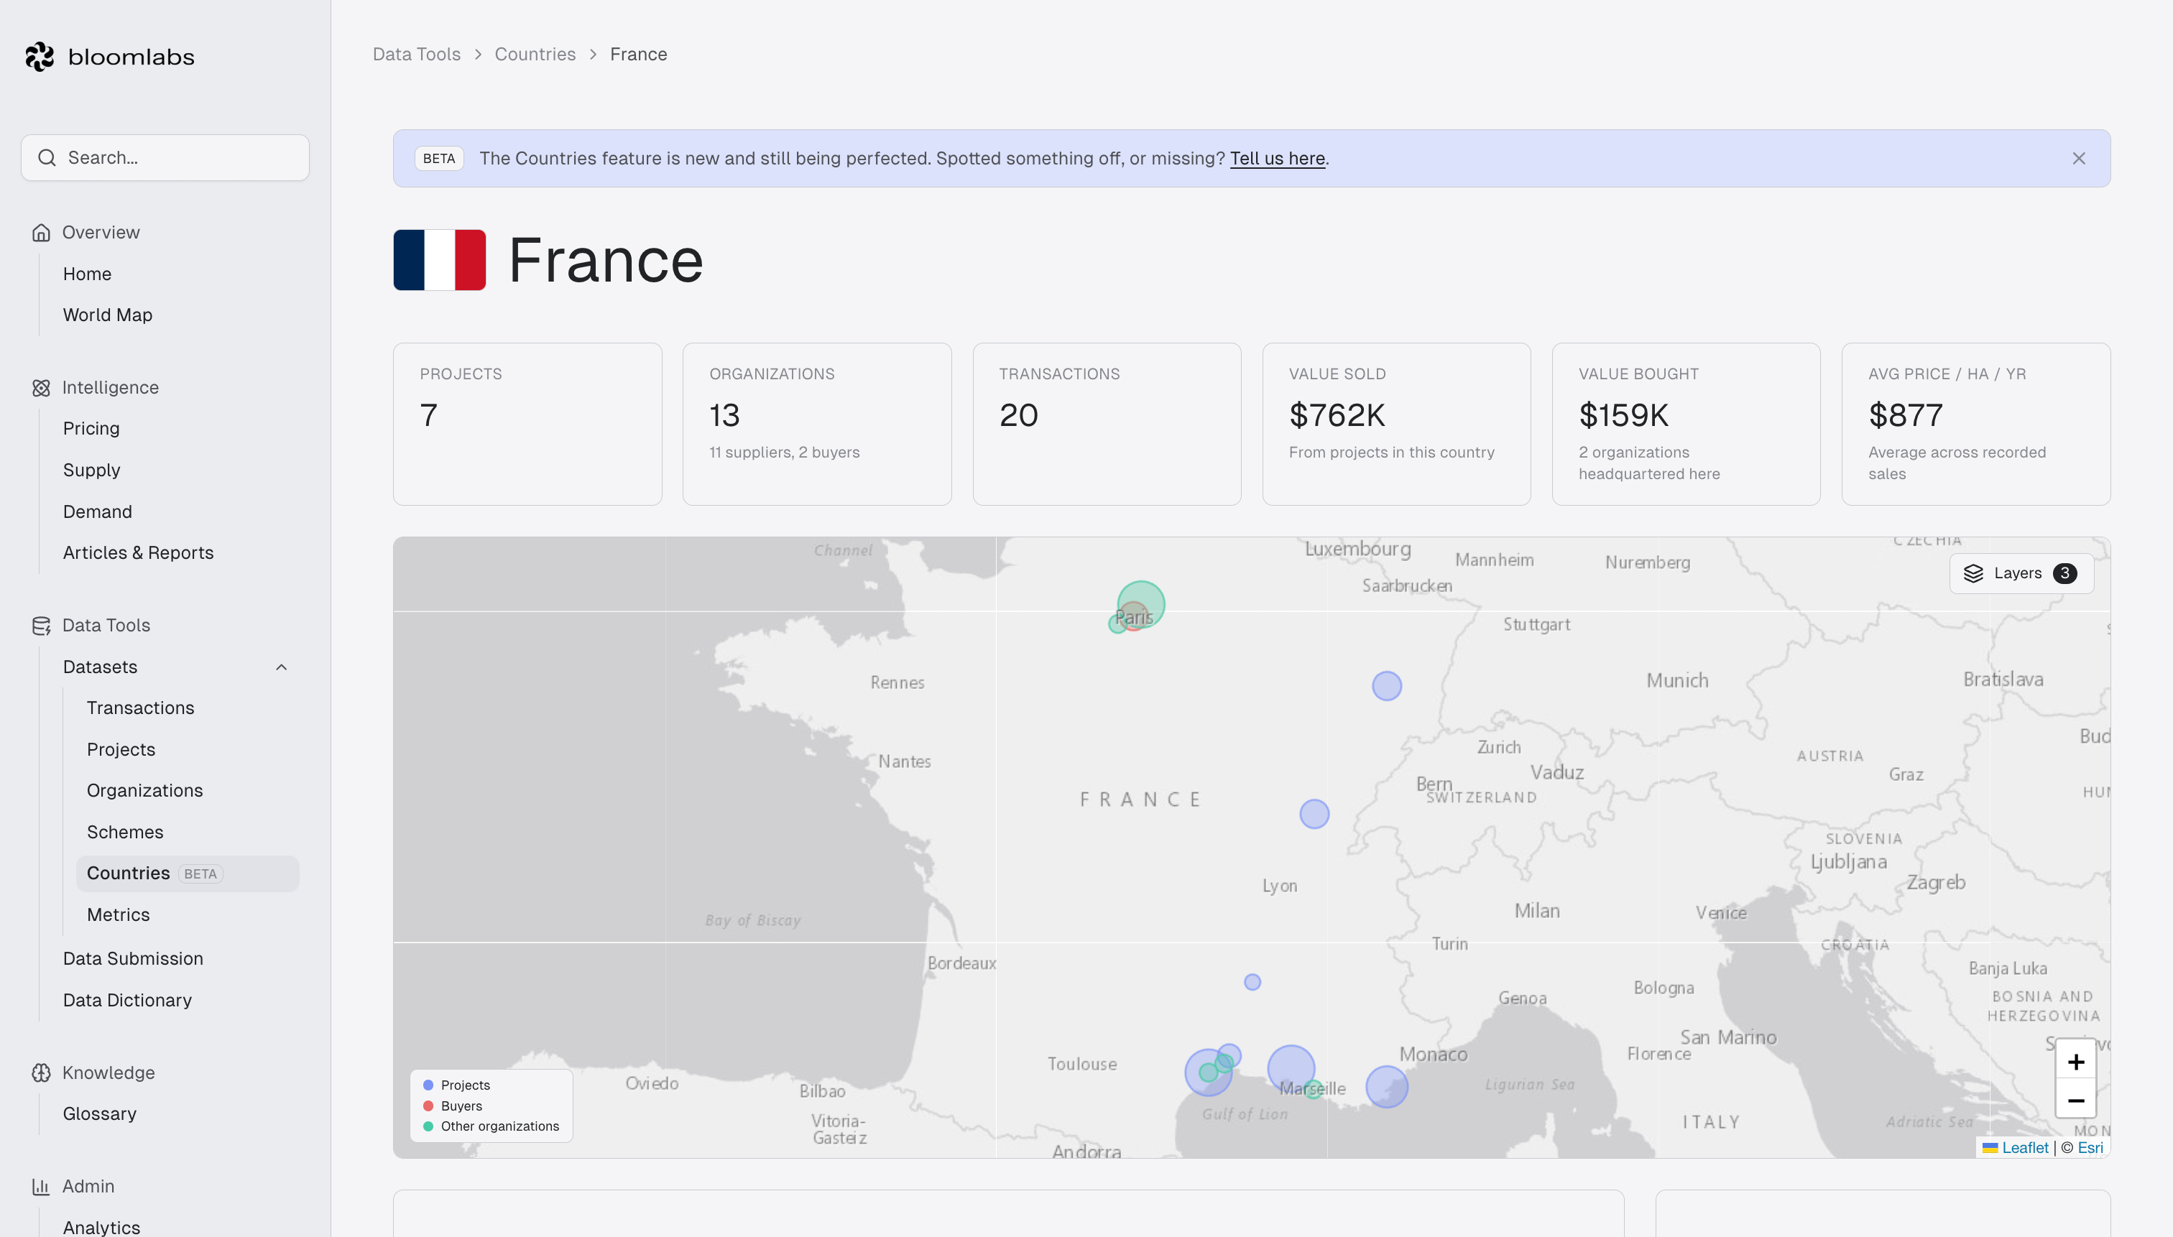The height and width of the screenshot is (1237, 2173).
Task: Click the Data Tools database icon
Action: pyautogui.click(x=41, y=626)
